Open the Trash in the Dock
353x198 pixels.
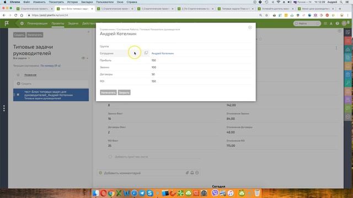[257, 193]
